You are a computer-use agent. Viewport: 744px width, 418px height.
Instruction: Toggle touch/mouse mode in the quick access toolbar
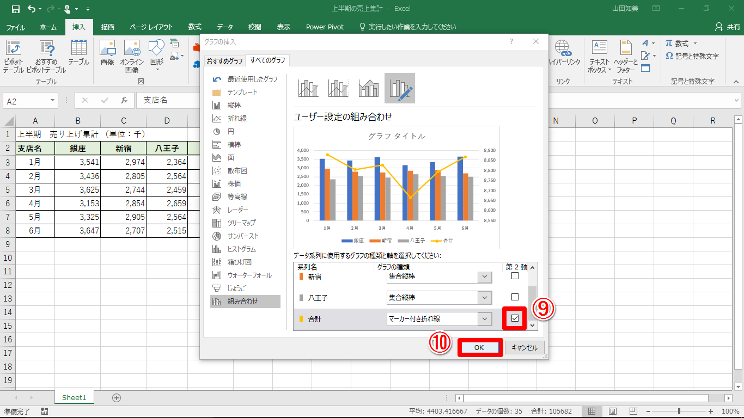click(68, 9)
